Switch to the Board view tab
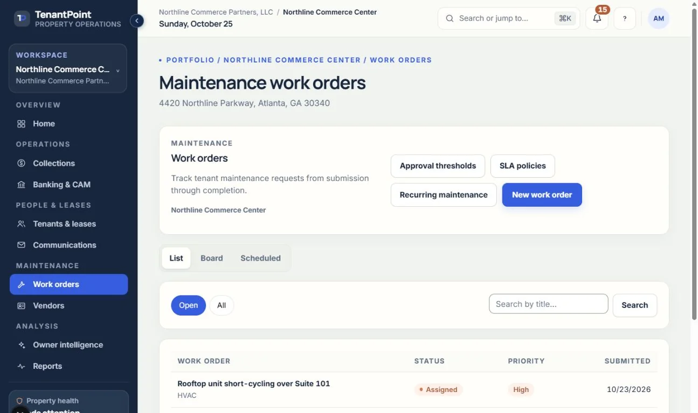Viewport: 698px width, 413px height. click(x=212, y=258)
